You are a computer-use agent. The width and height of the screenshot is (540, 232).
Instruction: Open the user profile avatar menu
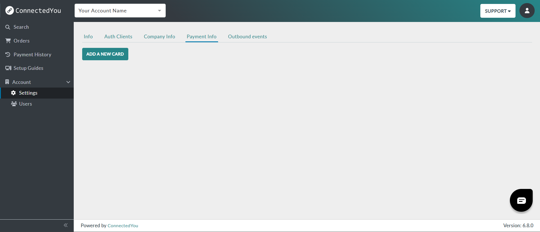(527, 11)
